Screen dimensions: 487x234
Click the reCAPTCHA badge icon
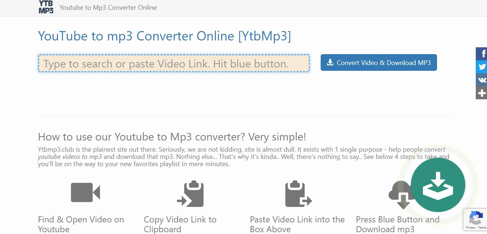click(x=476, y=217)
